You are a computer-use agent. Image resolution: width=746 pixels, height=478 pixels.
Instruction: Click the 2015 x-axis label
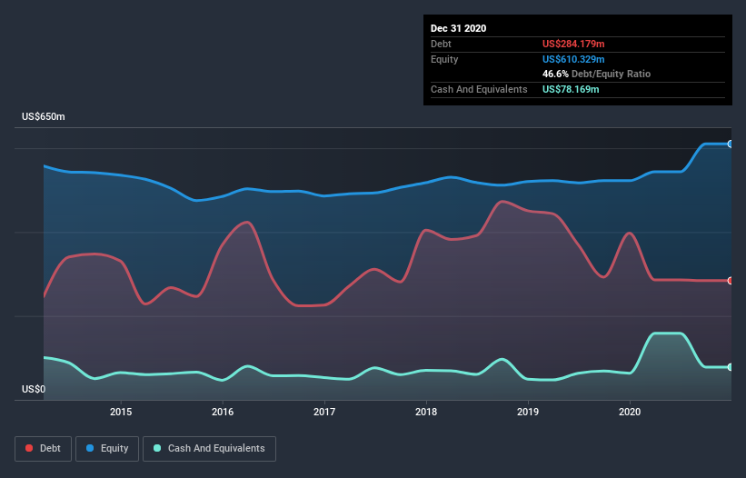(x=121, y=412)
